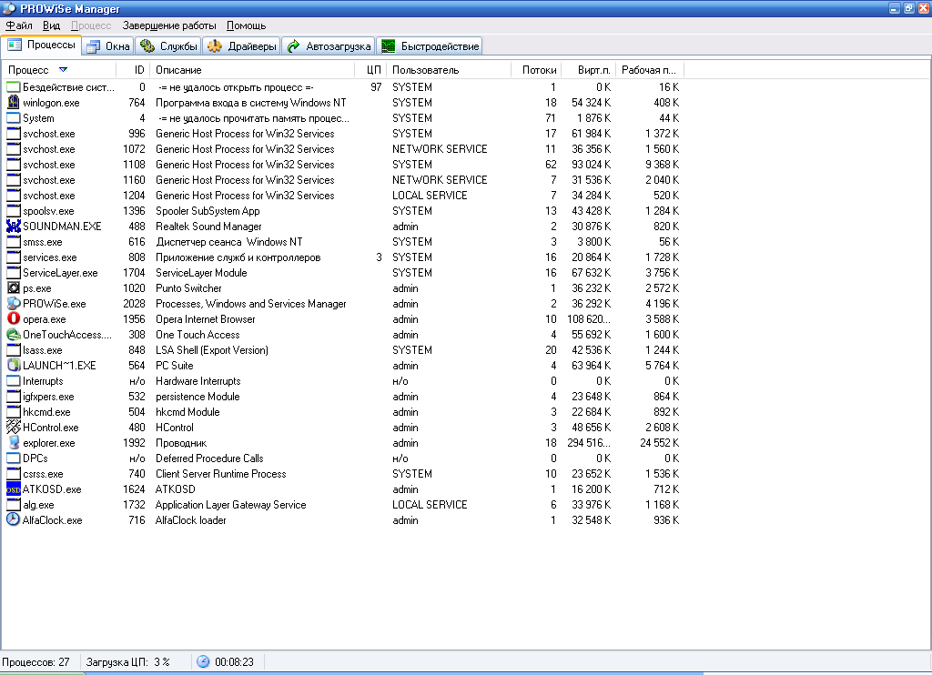
Task: Switch to the Службы tab
Action: pos(168,46)
